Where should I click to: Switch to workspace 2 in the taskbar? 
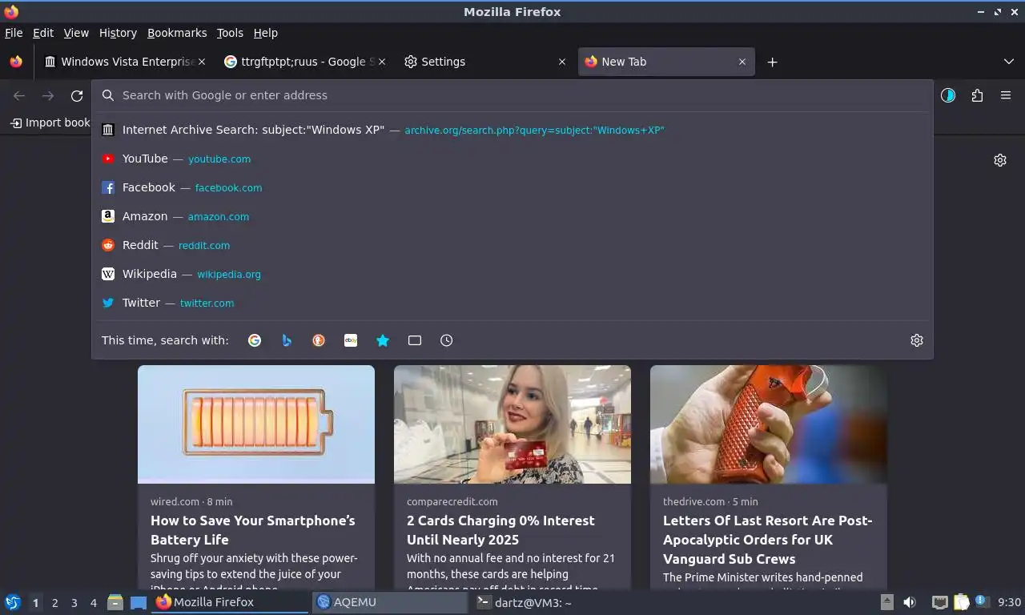(x=54, y=603)
